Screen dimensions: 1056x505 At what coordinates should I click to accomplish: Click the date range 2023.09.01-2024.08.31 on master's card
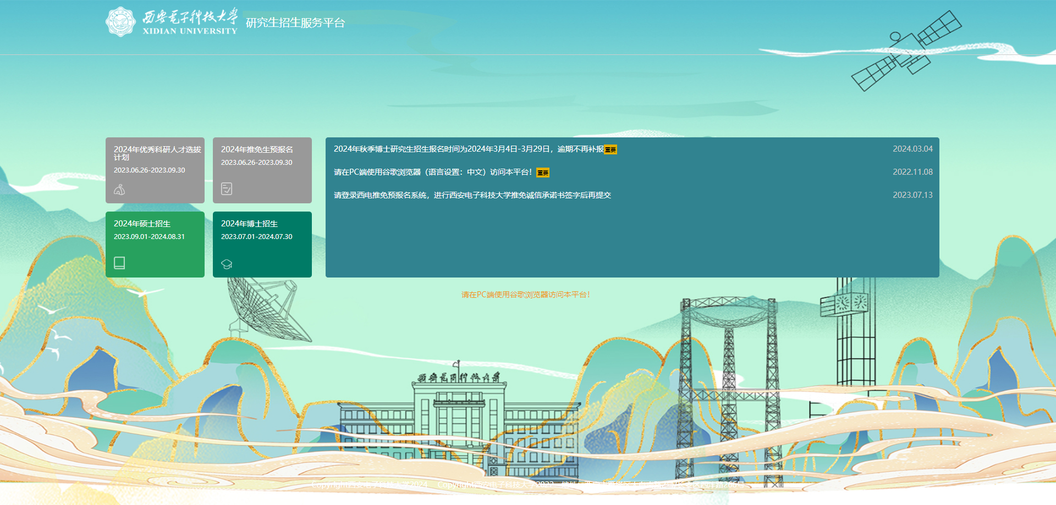pyautogui.click(x=149, y=237)
